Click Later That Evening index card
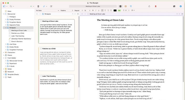The height and width of the screenshot is (100, 185). click(56, 86)
